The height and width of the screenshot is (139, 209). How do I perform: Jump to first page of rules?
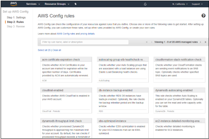click(147, 42)
